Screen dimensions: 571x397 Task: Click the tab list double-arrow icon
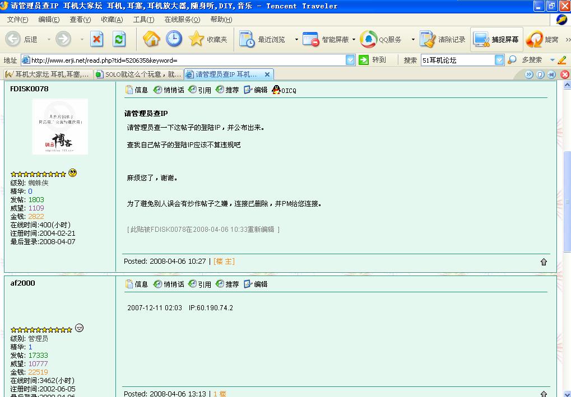pos(529,74)
